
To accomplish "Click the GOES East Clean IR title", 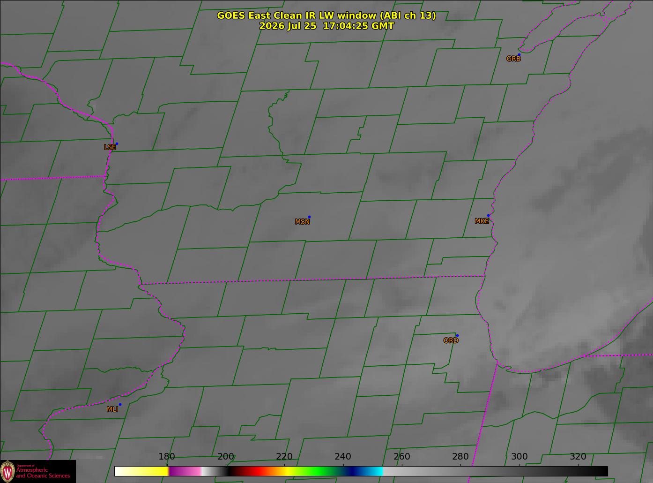I will 326,15.
